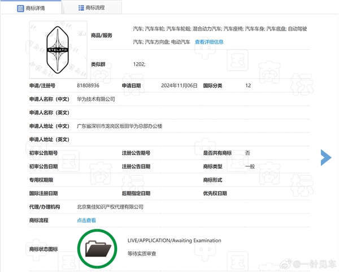Click the 国际注册日期 label
Screen dimensions: 339x272
pyautogui.click(x=44, y=193)
